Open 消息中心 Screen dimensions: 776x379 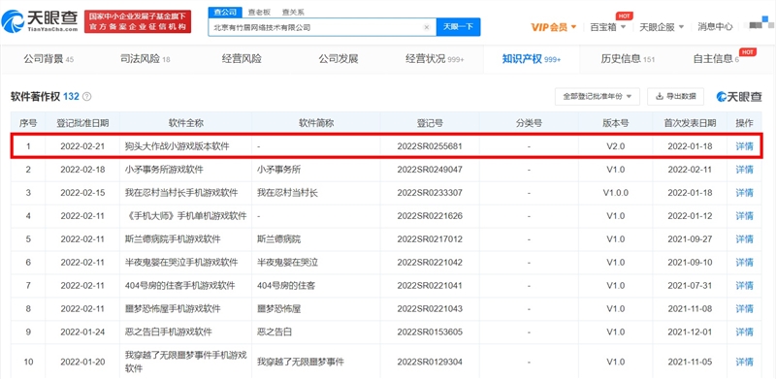tap(715, 27)
